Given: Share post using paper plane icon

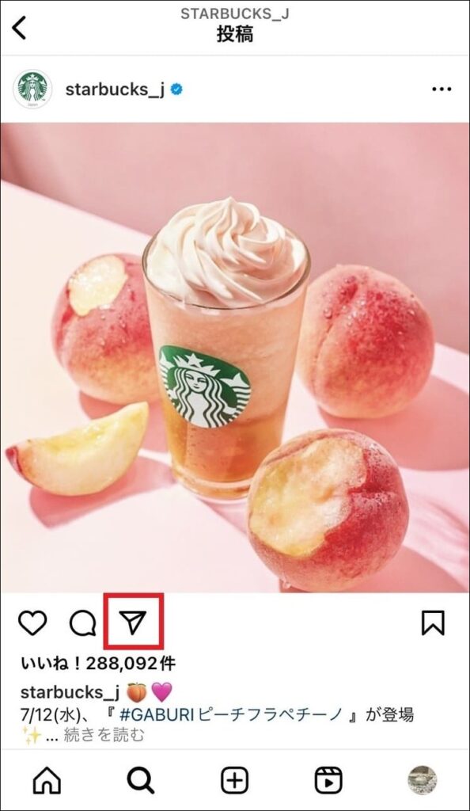Looking at the screenshot, I should coord(133,622).
